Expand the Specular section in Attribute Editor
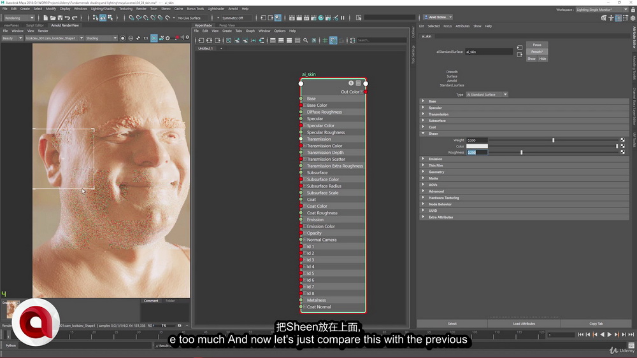This screenshot has height=358, width=637. pyautogui.click(x=423, y=107)
